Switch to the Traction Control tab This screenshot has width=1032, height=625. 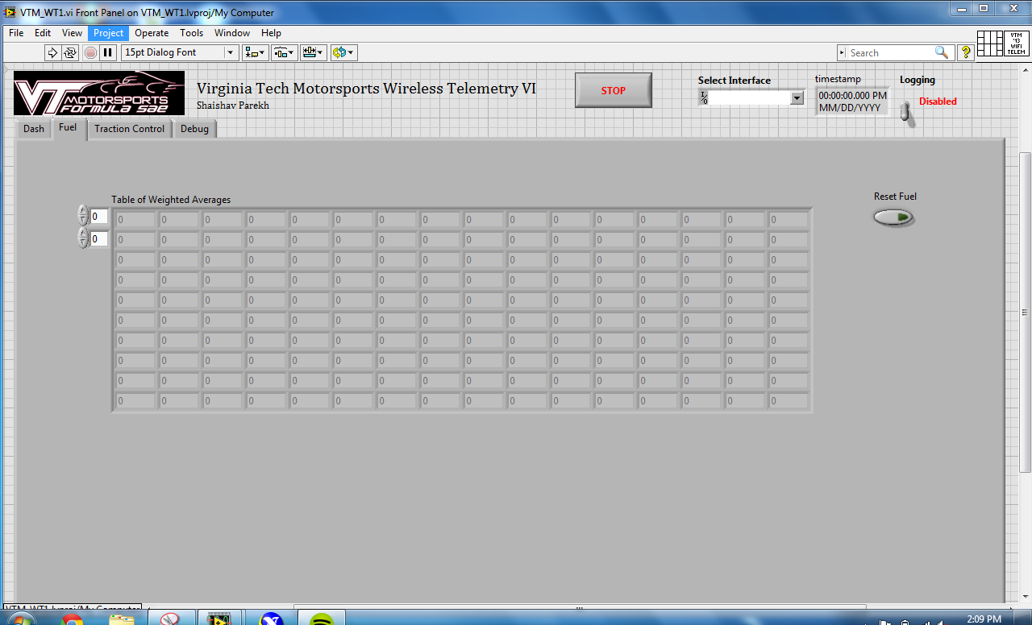click(x=129, y=129)
